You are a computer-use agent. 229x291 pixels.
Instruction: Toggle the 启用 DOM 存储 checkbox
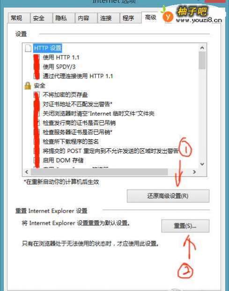37,160
